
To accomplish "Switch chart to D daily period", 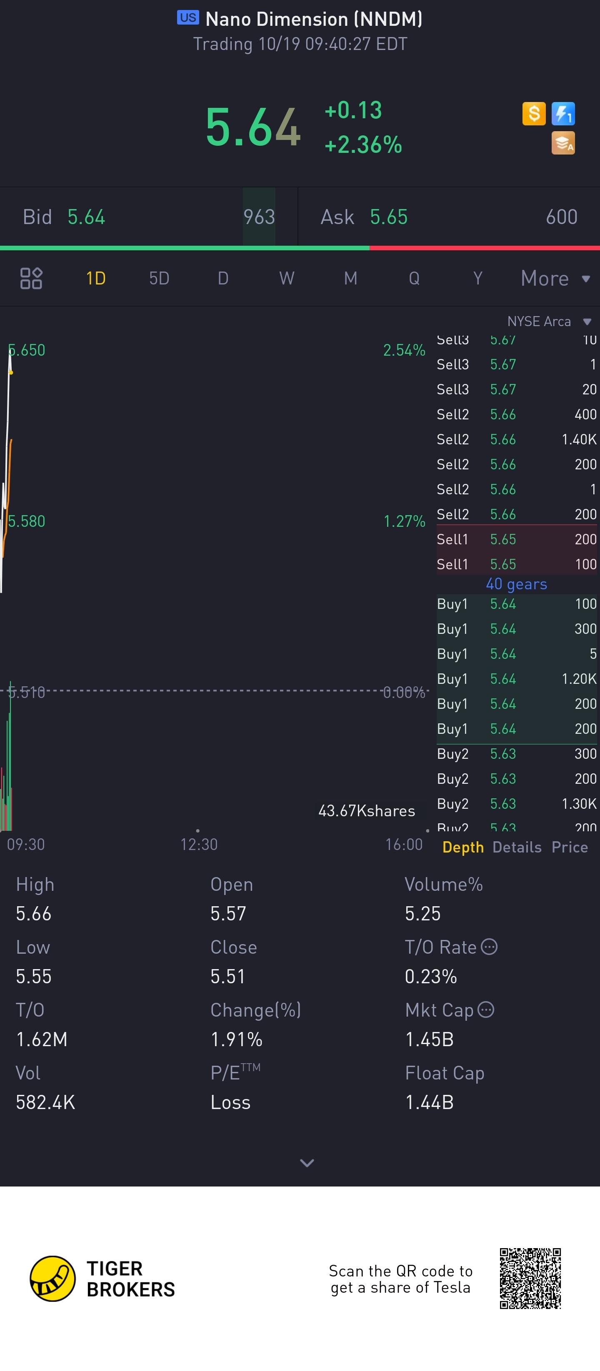I will pyautogui.click(x=223, y=278).
